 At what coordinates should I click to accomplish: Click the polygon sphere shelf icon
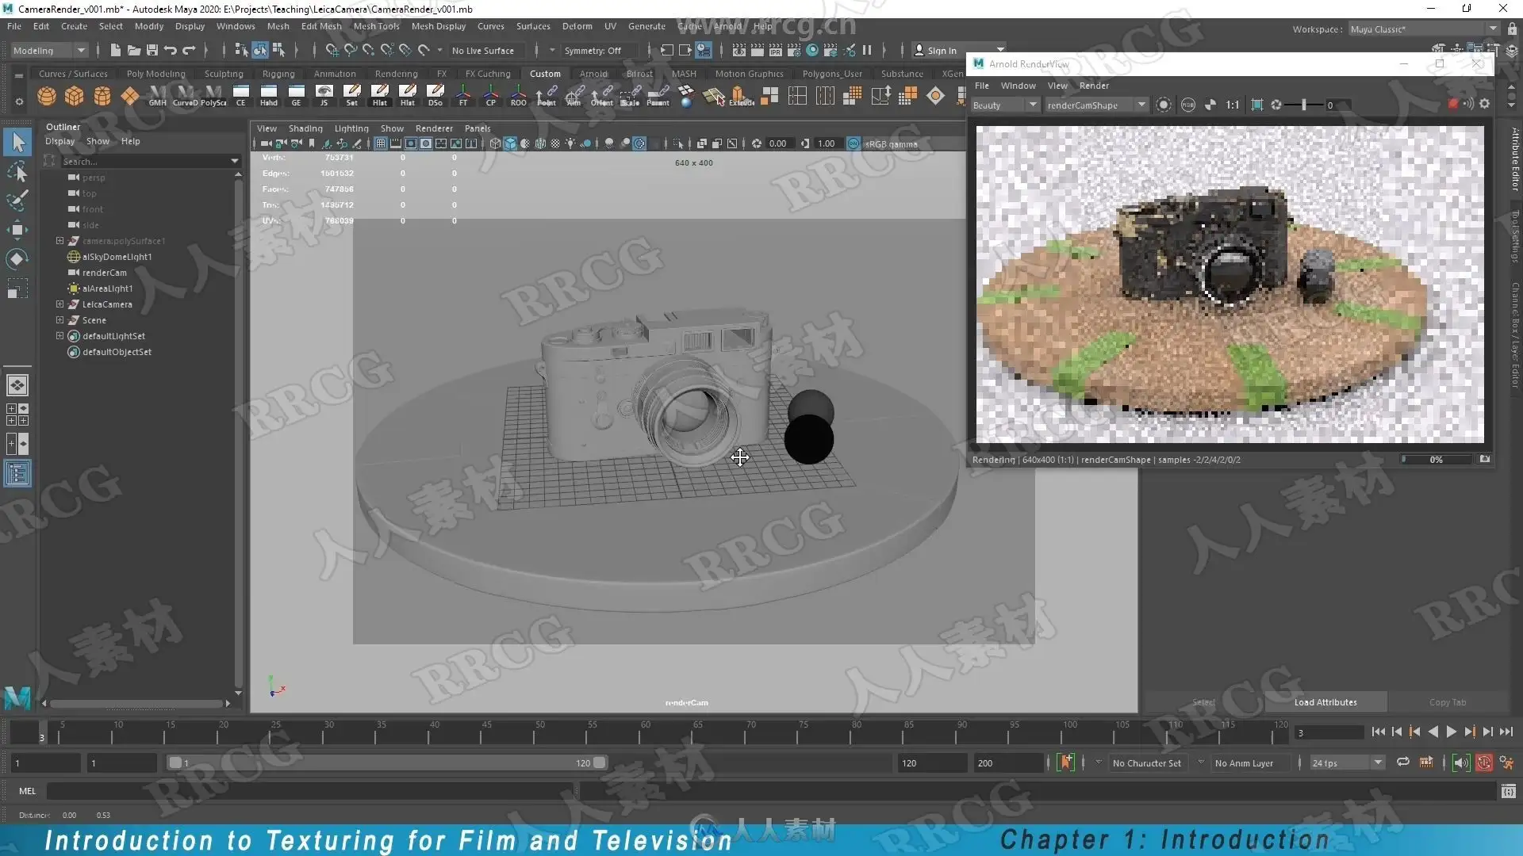(47, 97)
